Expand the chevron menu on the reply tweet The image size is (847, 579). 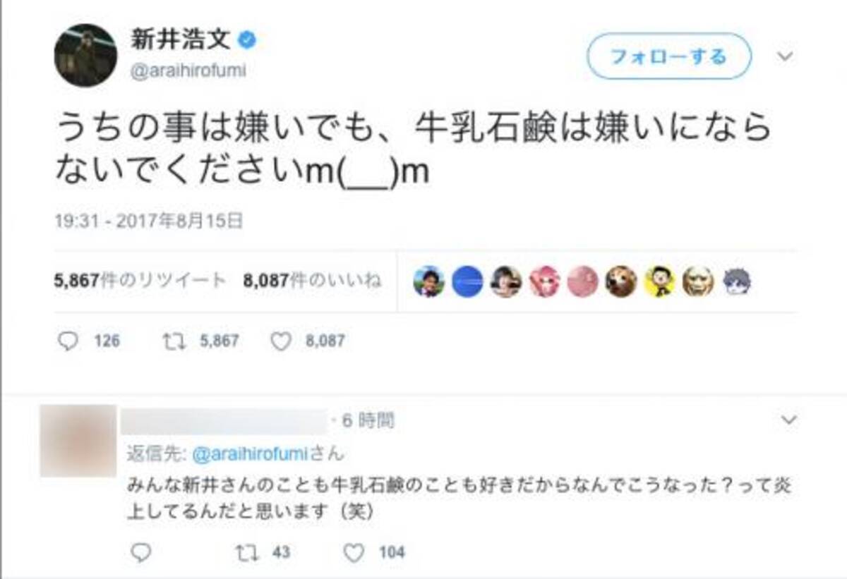tap(788, 421)
